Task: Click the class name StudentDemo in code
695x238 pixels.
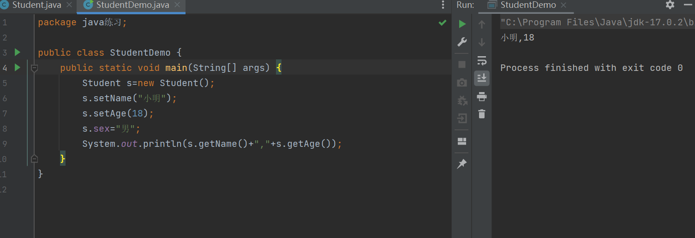Action: [x=140, y=53]
